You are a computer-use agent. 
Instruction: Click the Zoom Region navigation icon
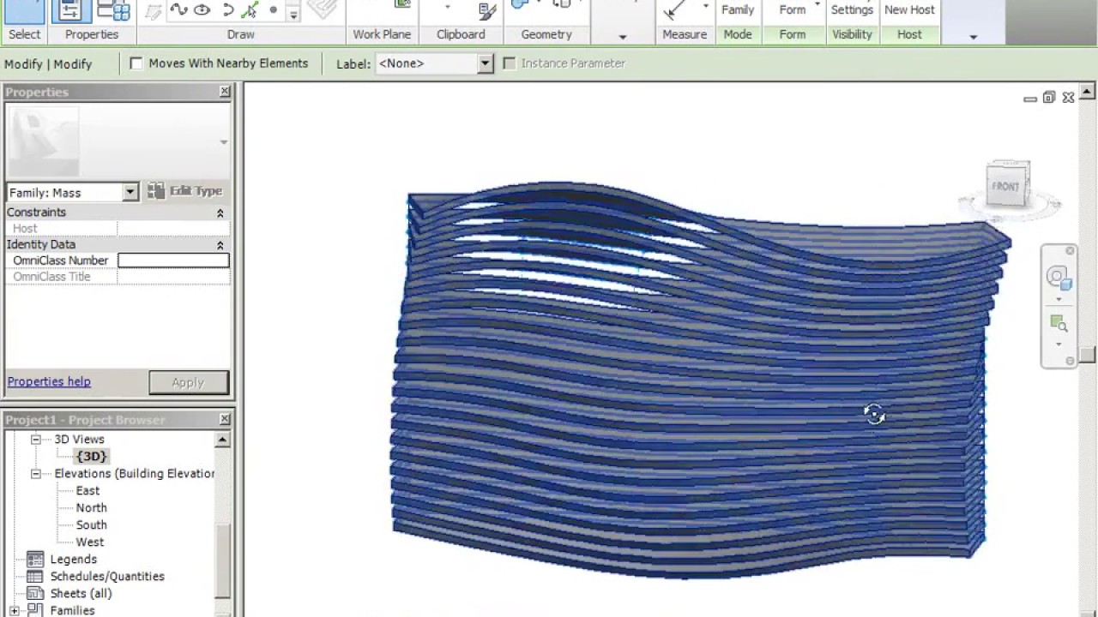(1059, 324)
